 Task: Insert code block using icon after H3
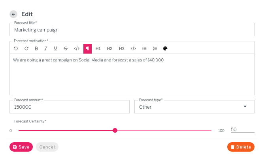[133, 48]
